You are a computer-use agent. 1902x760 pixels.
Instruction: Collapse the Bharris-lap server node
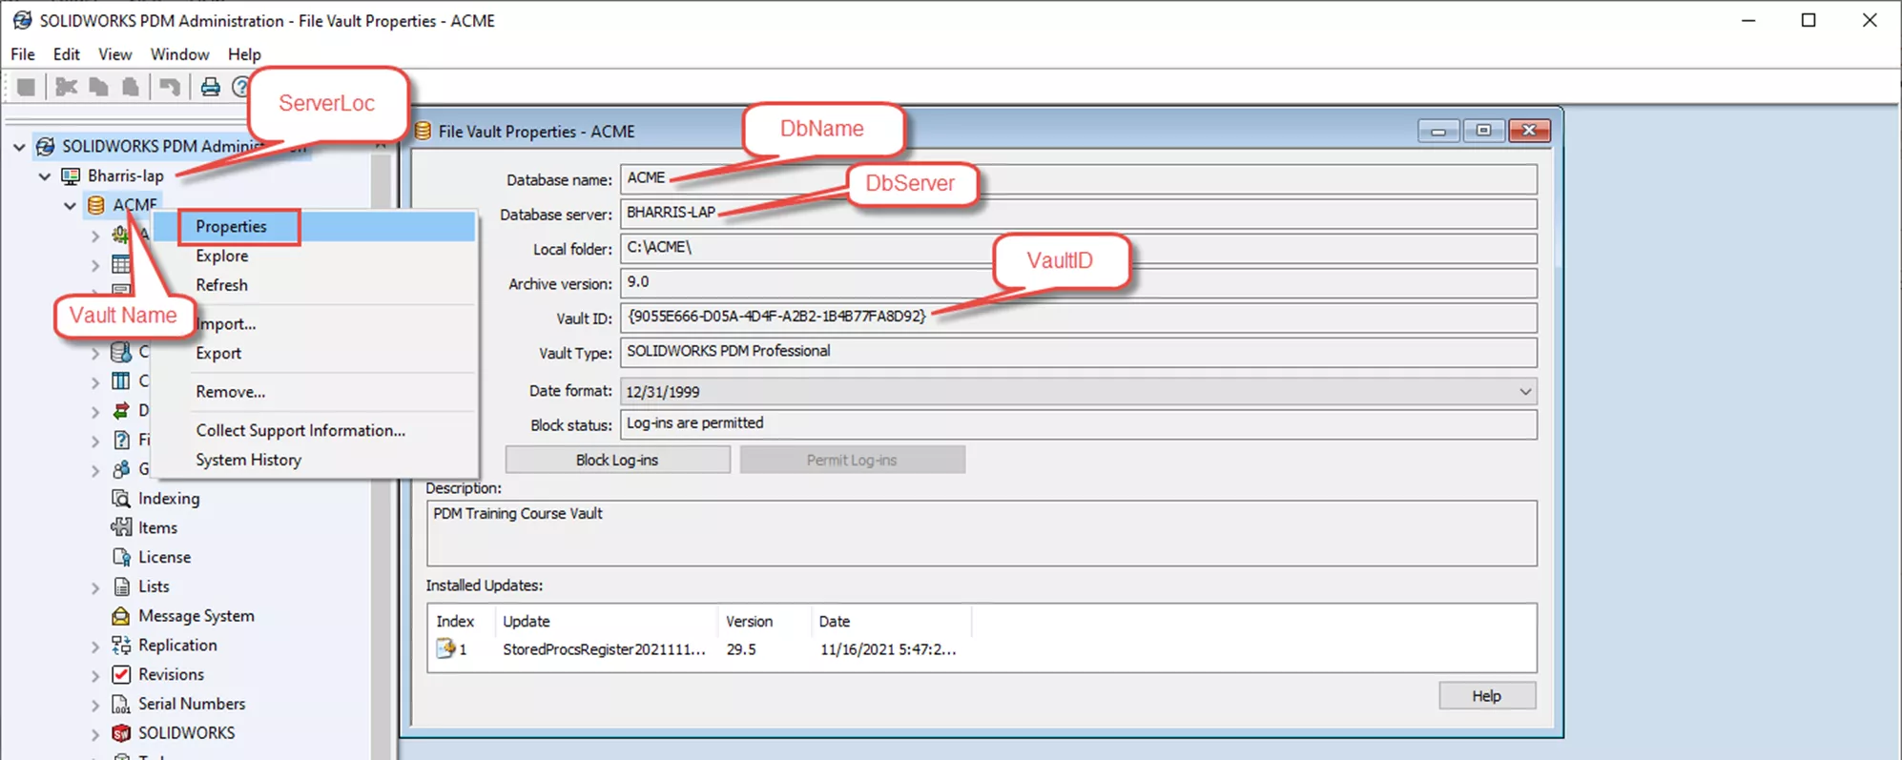point(45,176)
